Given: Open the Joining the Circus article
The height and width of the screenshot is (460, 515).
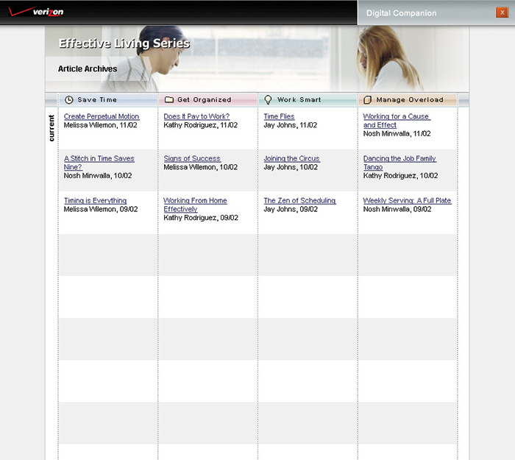Looking at the screenshot, I should coord(292,158).
